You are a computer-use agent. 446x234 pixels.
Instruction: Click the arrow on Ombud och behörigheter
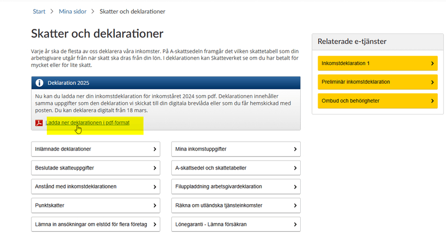(432, 101)
